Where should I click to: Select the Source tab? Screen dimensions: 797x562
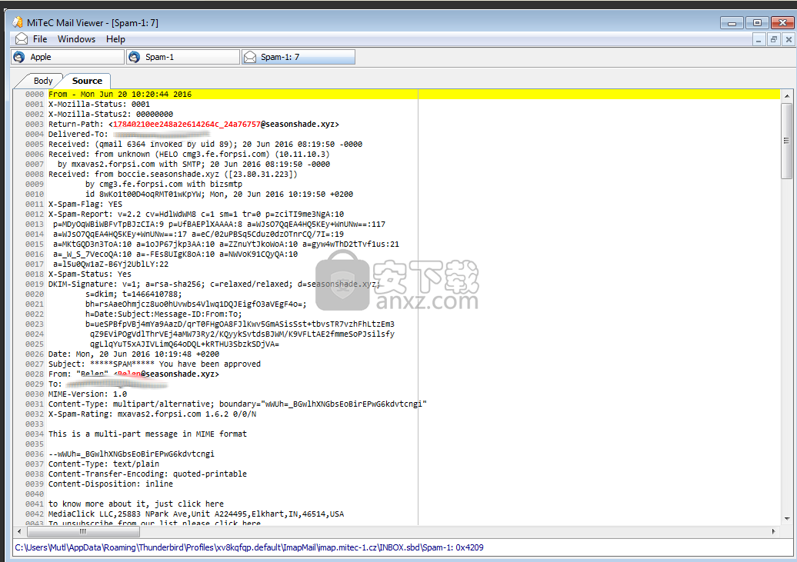[87, 81]
